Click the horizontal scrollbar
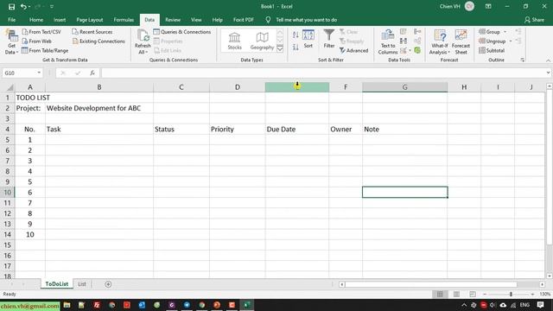Image resolution: width=553 pixels, height=311 pixels. click(430, 284)
